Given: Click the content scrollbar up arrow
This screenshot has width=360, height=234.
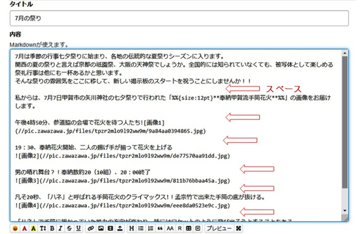Looking at the screenshot, I should [345, 53].
